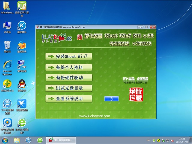
Task: Open 查看系统说明 system notes
Action: coord(69,99)
